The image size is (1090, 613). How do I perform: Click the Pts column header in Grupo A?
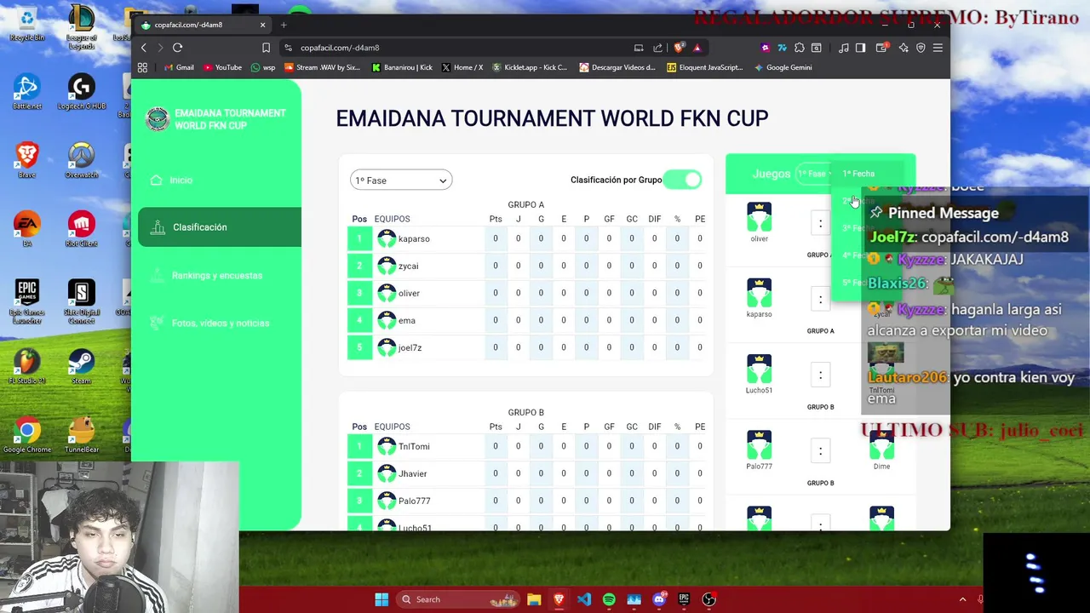pos(495,219)
